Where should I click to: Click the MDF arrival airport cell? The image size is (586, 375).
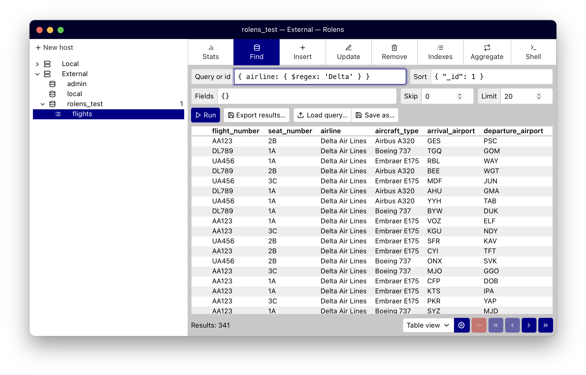click(x=434, y=181)
